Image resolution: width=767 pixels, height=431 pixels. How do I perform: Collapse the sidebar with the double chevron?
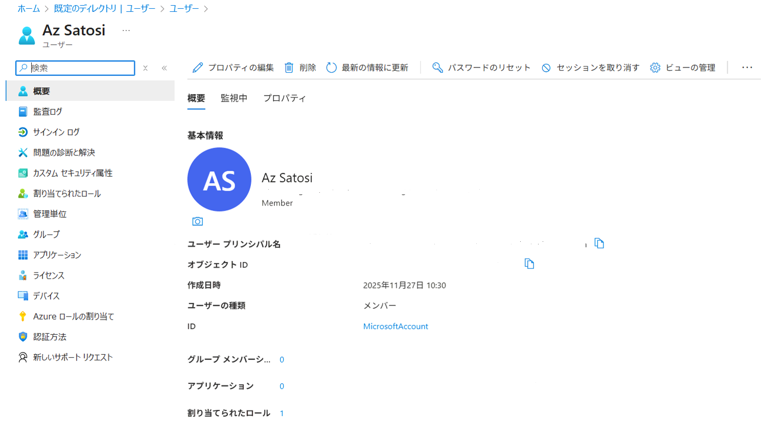click(x=164, y=67)
